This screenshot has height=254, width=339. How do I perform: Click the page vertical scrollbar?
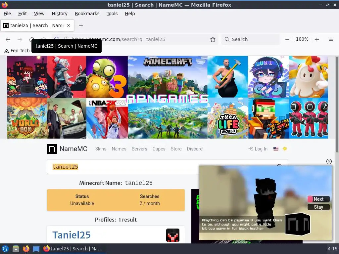337,105
